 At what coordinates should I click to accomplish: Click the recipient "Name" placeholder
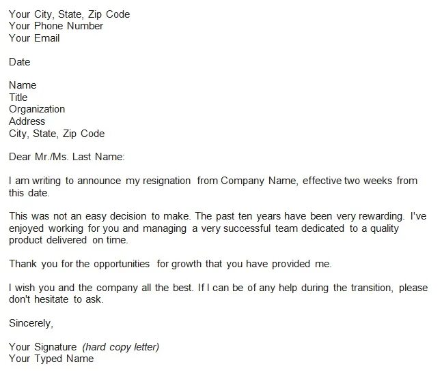(23, 86)
